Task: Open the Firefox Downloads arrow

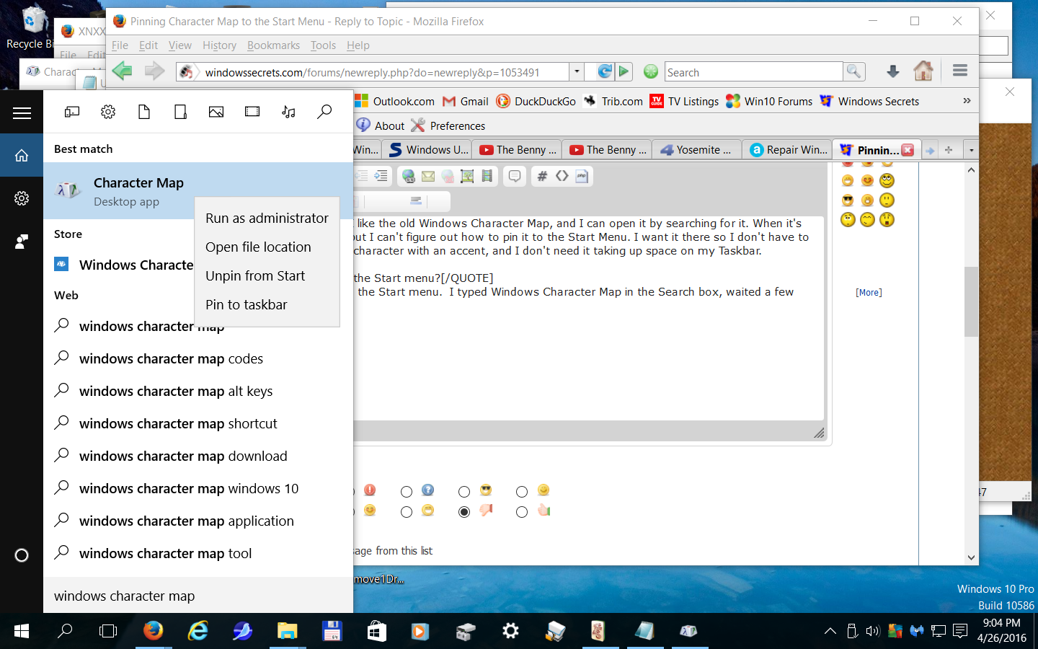Action: pyautogui.click(x=892, y=71)
